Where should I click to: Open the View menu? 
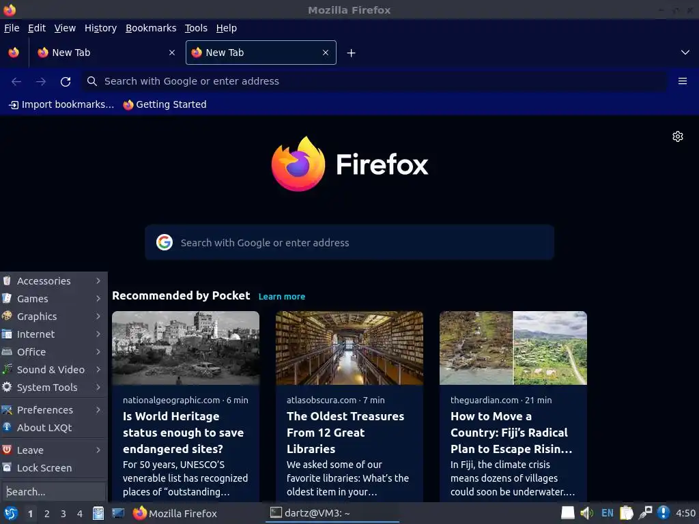[x=65, y=28]
